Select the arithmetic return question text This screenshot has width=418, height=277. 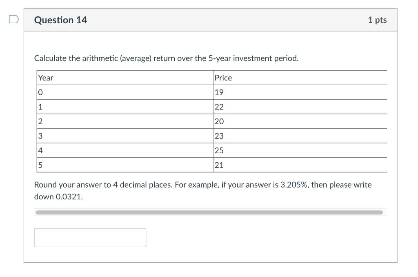(x=167, y=58)
